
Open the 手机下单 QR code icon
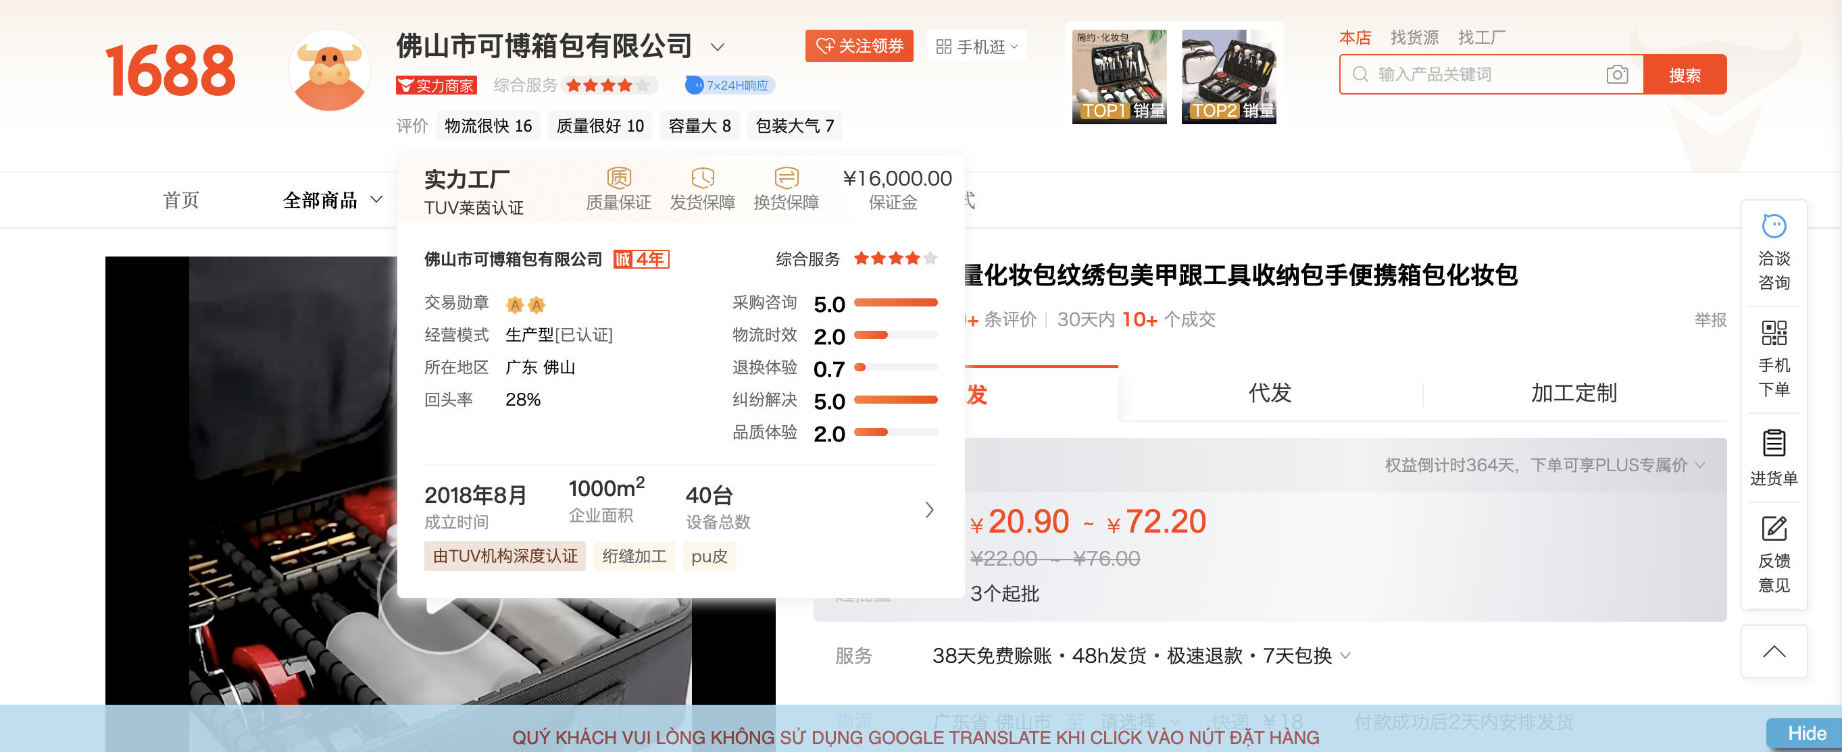click(x=1773, y=332)
